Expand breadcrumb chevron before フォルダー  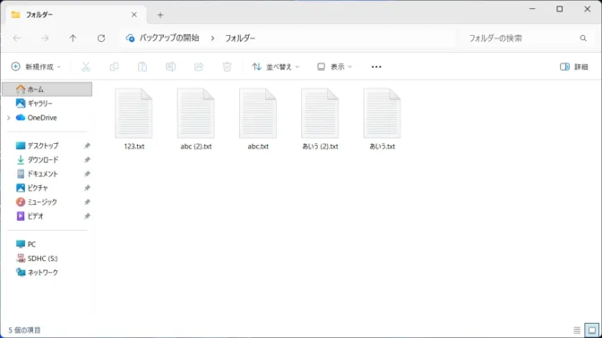pyautogui.click(x=212, y=38)
